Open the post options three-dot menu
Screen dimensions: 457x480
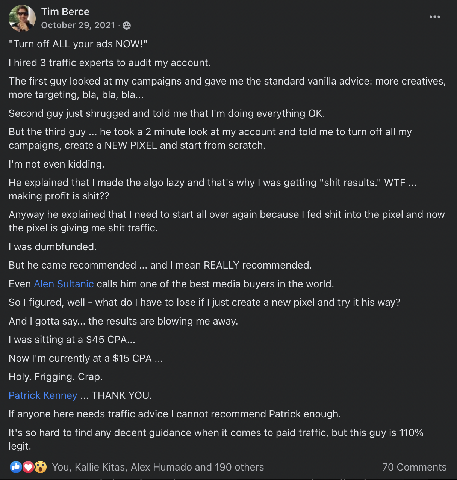[x=434, y=17]
